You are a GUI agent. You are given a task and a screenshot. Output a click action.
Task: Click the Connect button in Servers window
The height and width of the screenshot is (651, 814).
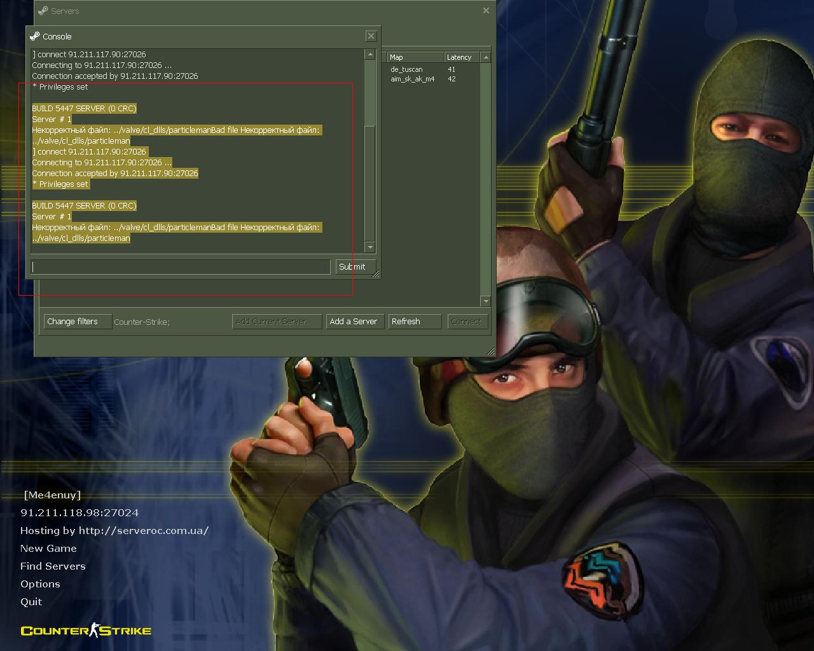467,322
